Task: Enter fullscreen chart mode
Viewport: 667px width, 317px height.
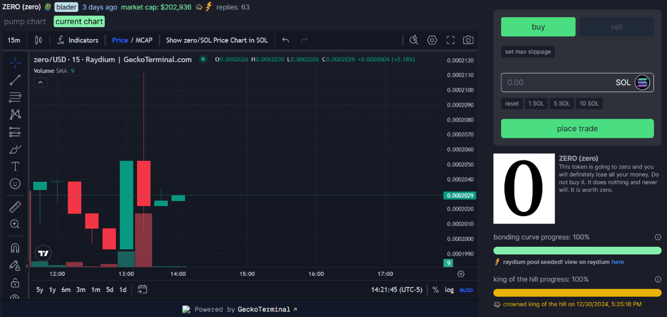Action: (451, 40)
